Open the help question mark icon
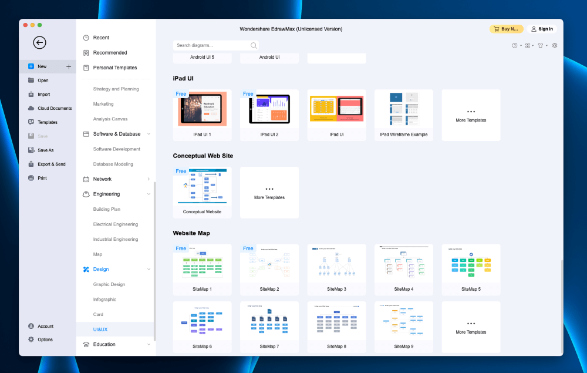 (515, 46)
